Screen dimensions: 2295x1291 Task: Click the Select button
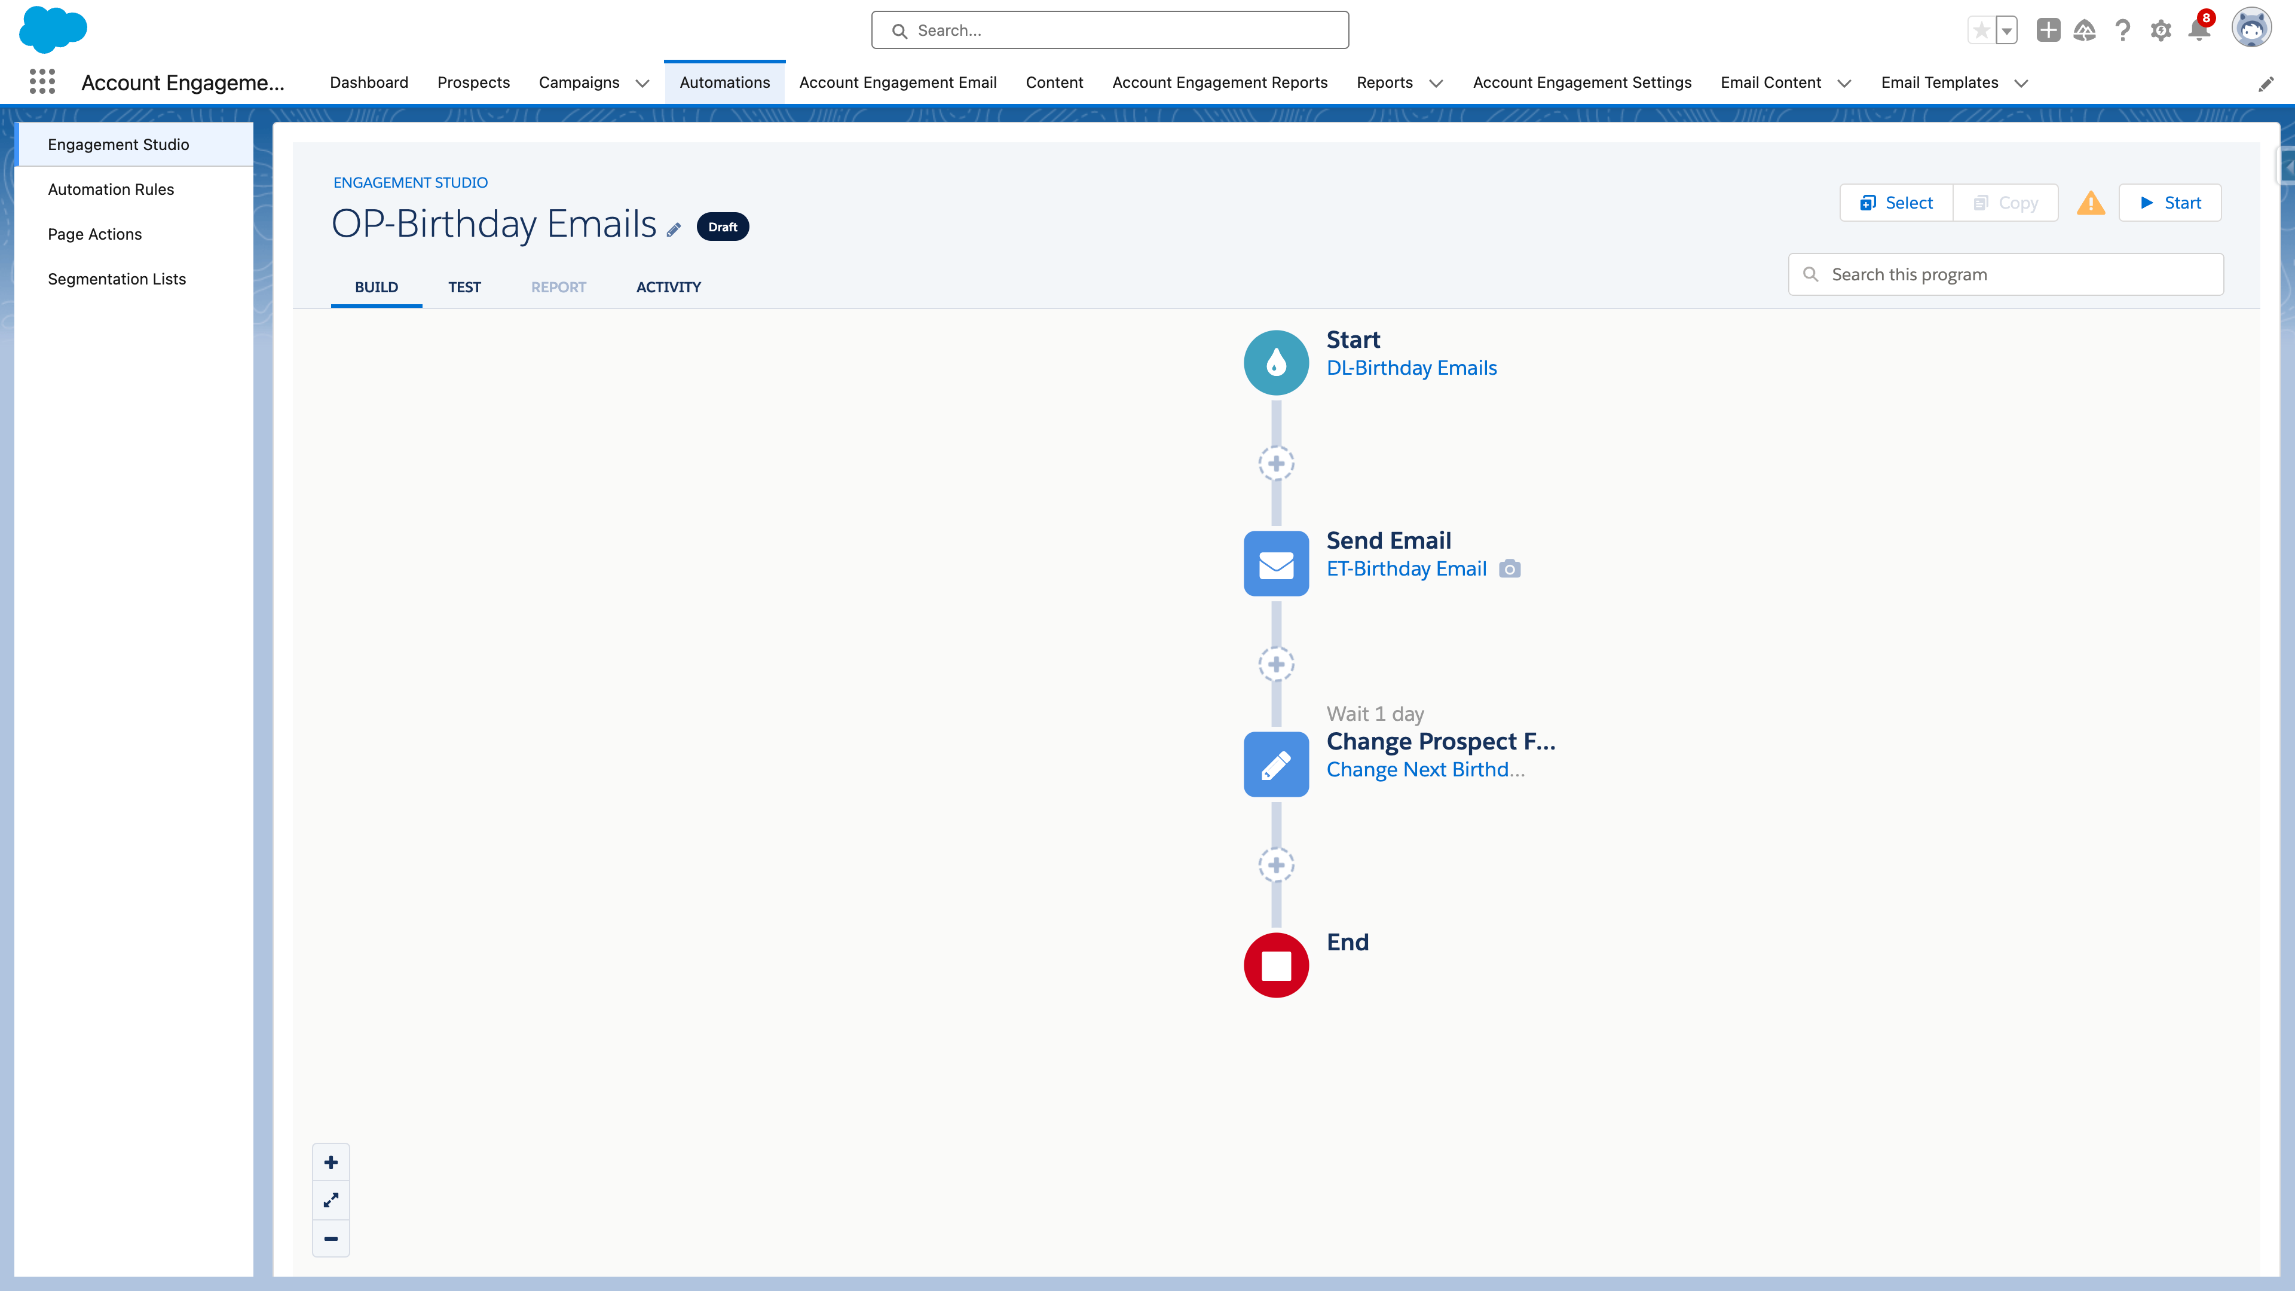point(1896,202)
